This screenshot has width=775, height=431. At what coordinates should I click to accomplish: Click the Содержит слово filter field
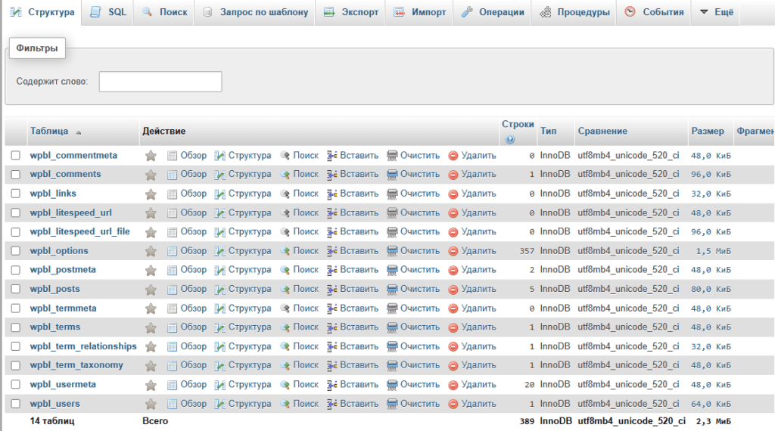[160, 82]
